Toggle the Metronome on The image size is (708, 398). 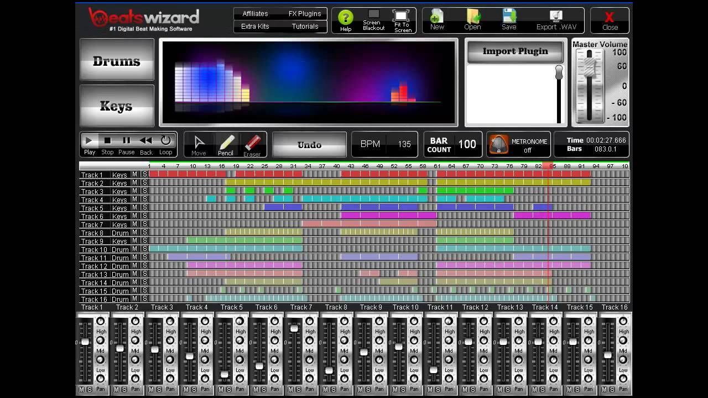coord(499,145)
